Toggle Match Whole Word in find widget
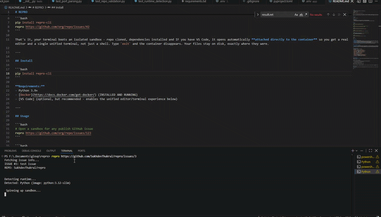Image resolution: width=381 pixels, height=217 pixels. 301,15
